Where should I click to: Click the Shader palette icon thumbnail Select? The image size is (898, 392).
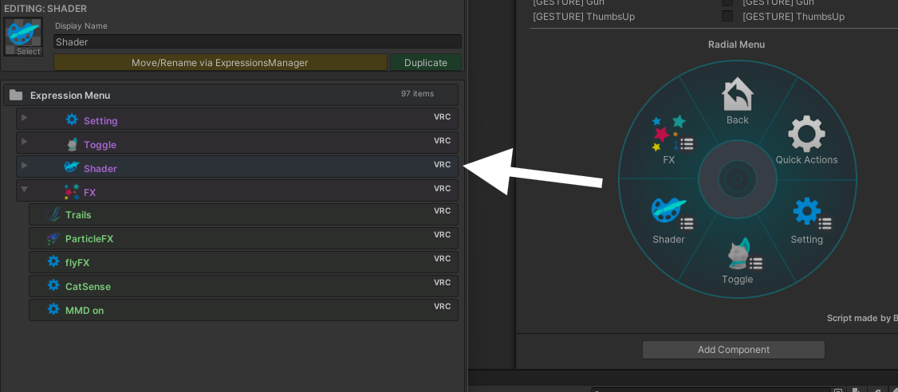click(x=23, y=37)
